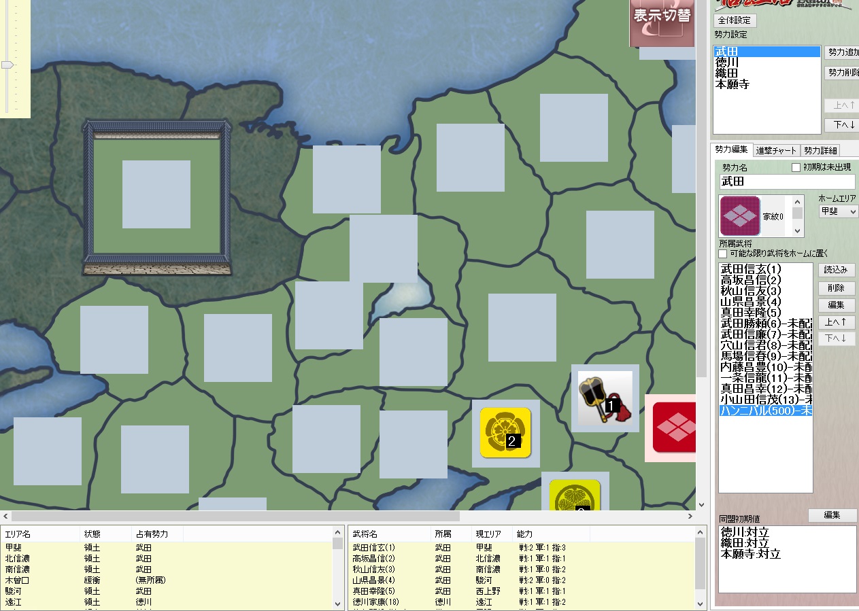Click the red Takeda diamond crest on map
Screen dimensions: 859x611
[x=674, y=427]
